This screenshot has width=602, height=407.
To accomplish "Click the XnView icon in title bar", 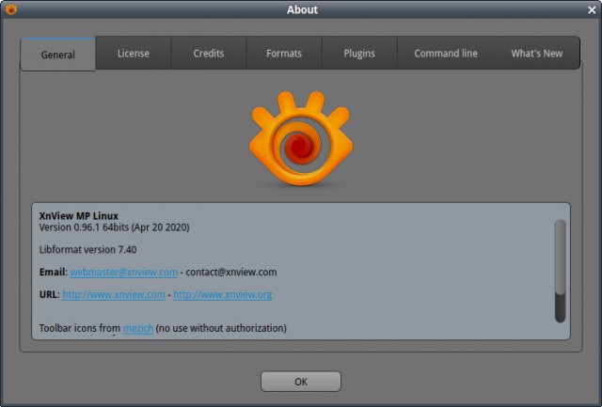I will (11, 9).
